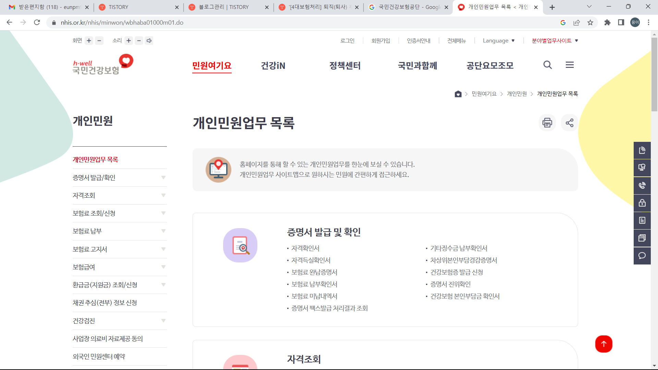
Task: Click the phone consultation icon in right sidebar
Action: pyautogui.click(x=642, y=185)
